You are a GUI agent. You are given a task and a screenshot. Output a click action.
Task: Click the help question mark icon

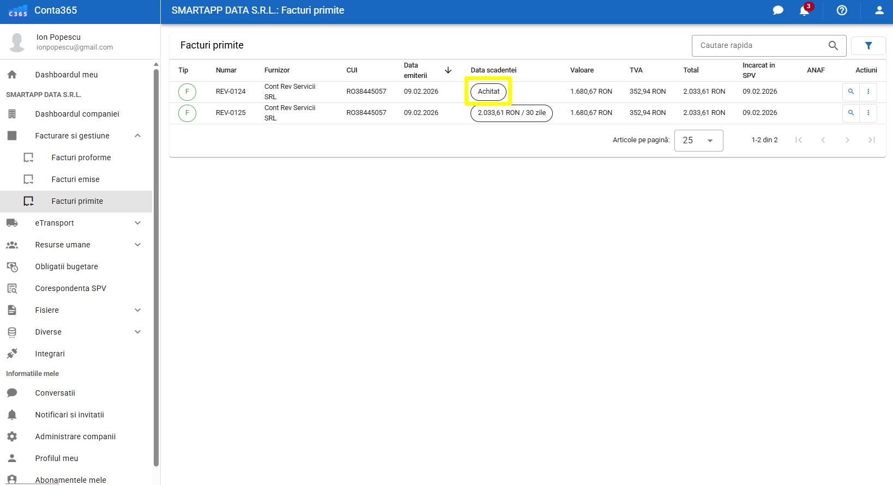pyautogui.click(x=842, y=10)
